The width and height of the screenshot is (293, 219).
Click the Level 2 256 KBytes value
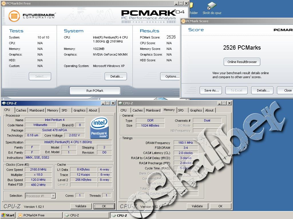84,180
